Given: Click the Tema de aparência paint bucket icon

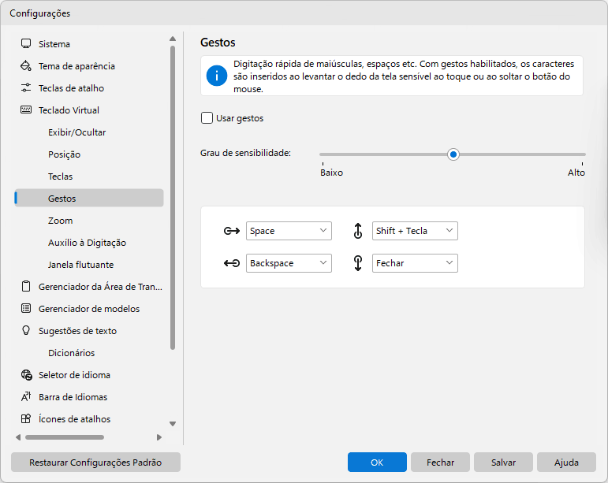Looking at the screenshot, I should [26, 66].
